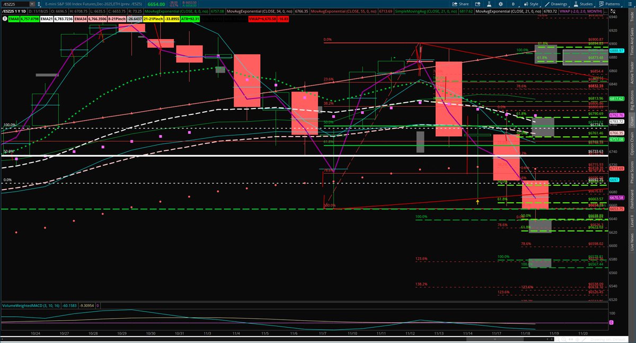
Task: Click the 6713.69 price bubble
Action: (617, 168)
